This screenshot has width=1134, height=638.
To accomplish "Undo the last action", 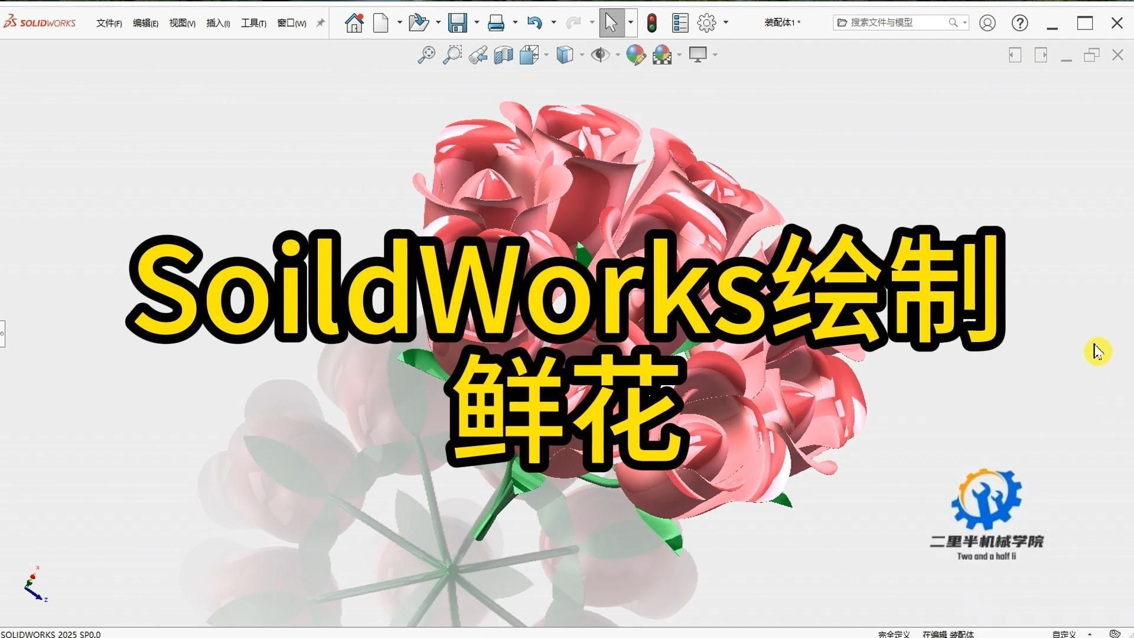I will [x=535, y=23].
